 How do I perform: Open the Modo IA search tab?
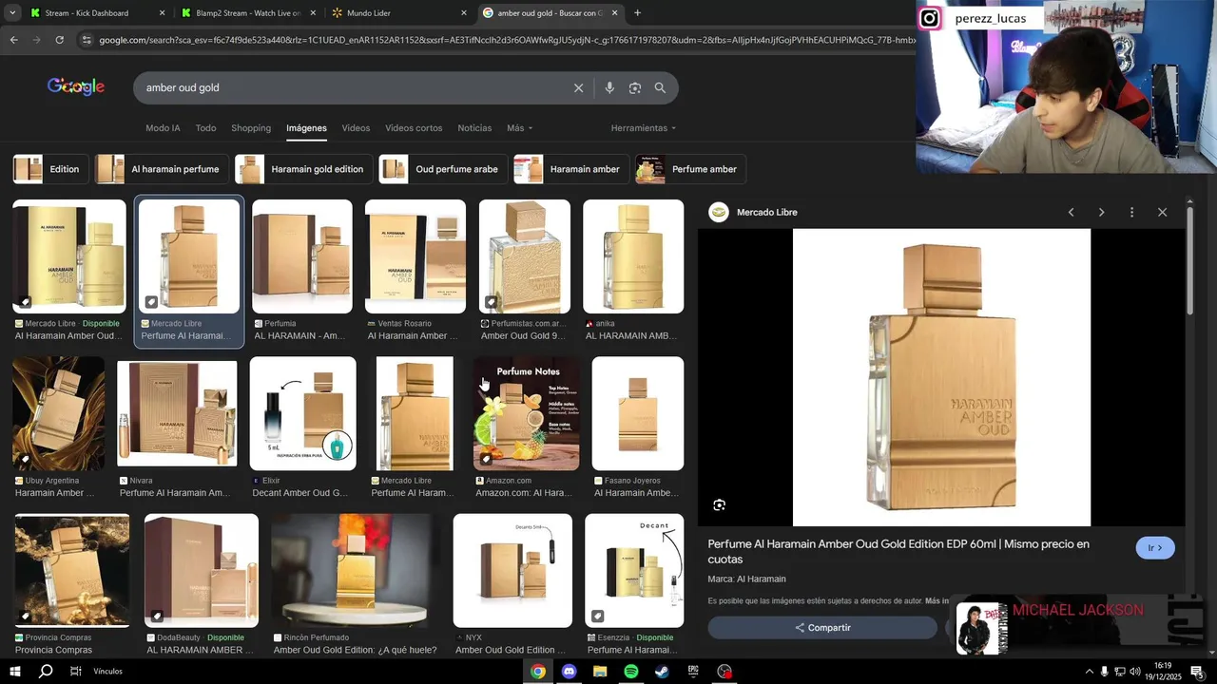(163, 128)
